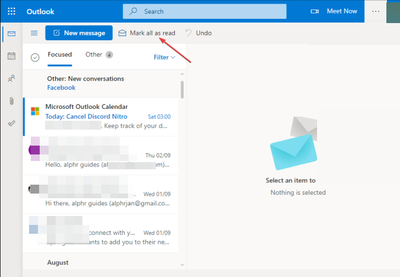400x277 pixels.
Task: Click the Microsoft logo sender avatar
Action: [35, 111]
